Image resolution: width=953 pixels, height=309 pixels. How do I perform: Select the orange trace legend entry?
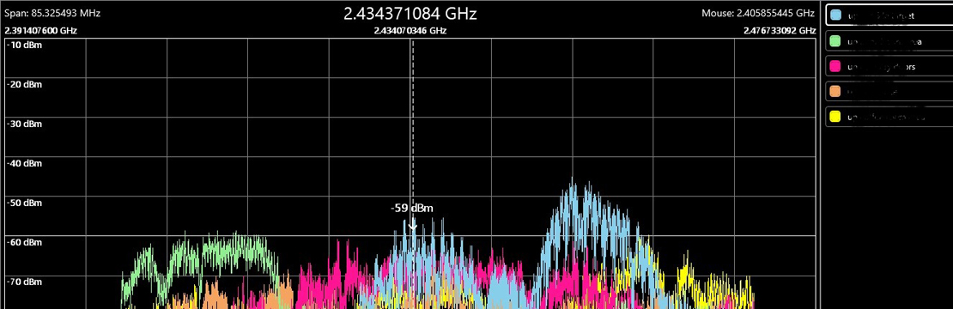889,92
